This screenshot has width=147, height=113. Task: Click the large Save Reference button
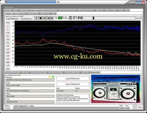73,84
